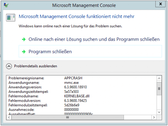
Task: Click the Anwendungsname label
Action: 24,83
